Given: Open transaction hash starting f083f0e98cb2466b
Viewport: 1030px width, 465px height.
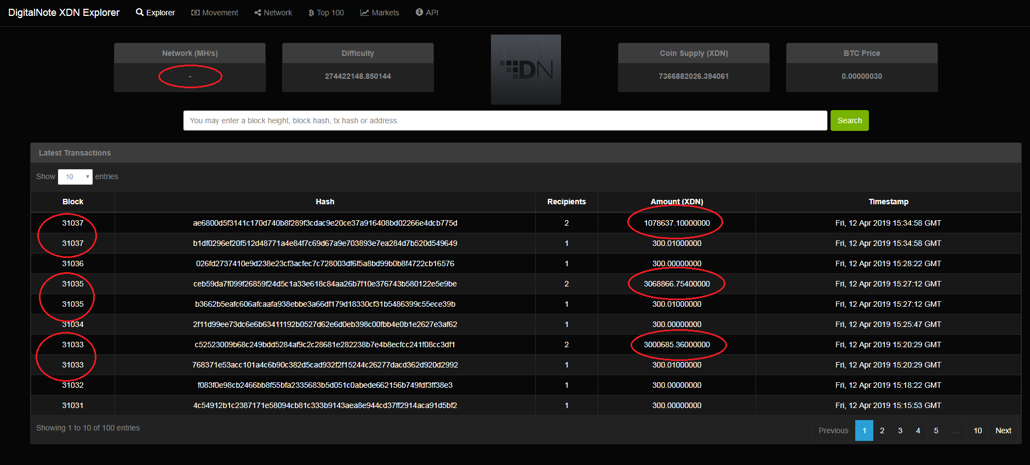Looking at the screenshot, I should [325, 385].
